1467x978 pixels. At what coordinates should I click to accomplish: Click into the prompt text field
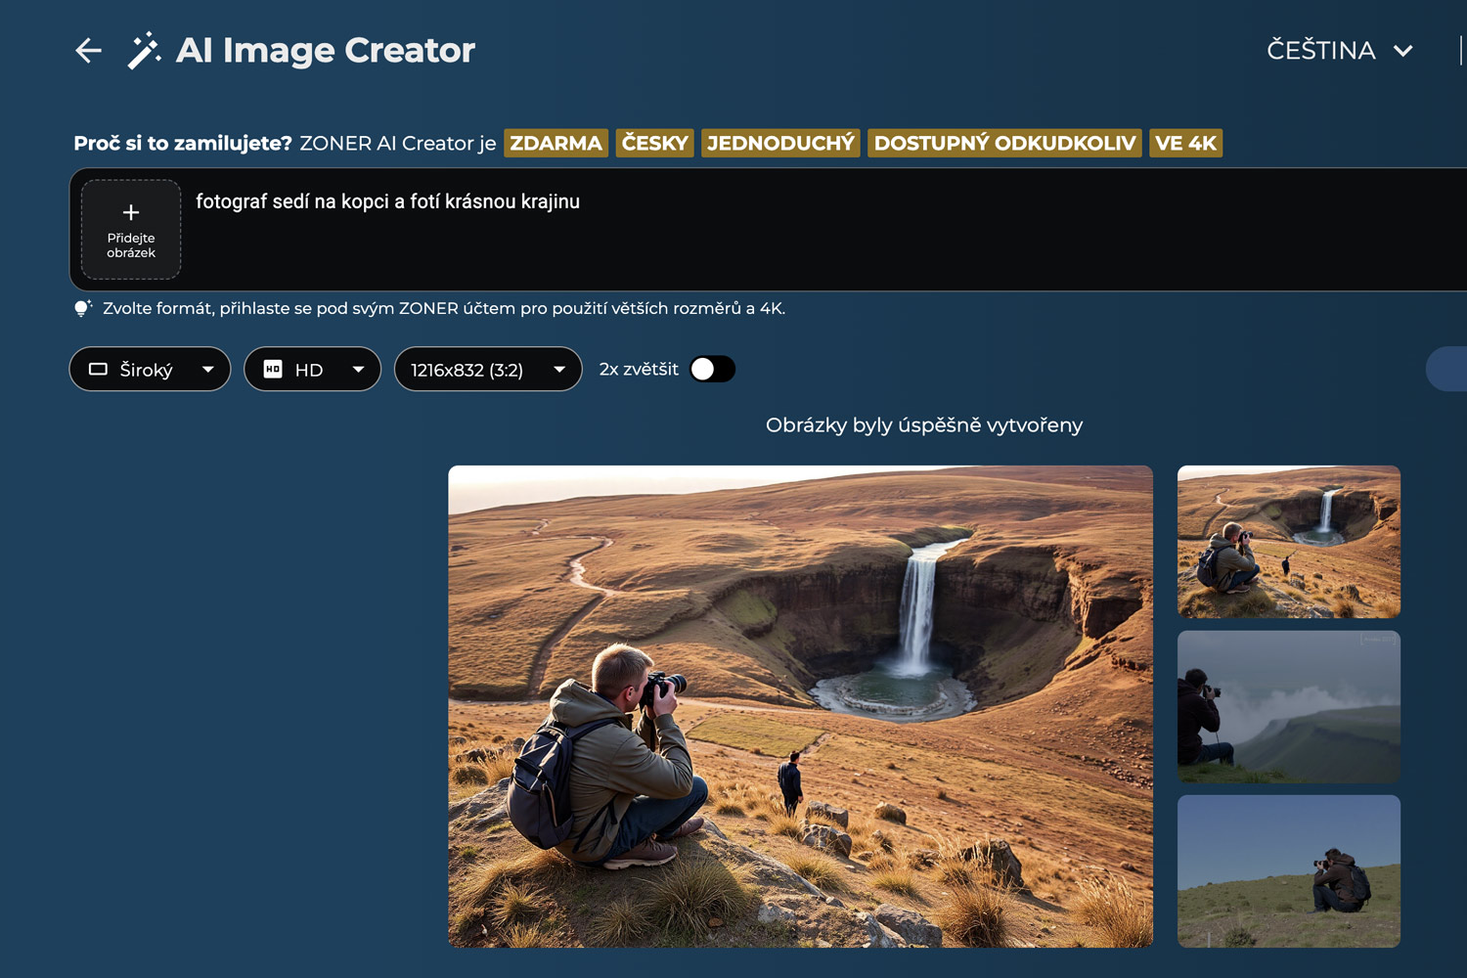click(782, 230)
